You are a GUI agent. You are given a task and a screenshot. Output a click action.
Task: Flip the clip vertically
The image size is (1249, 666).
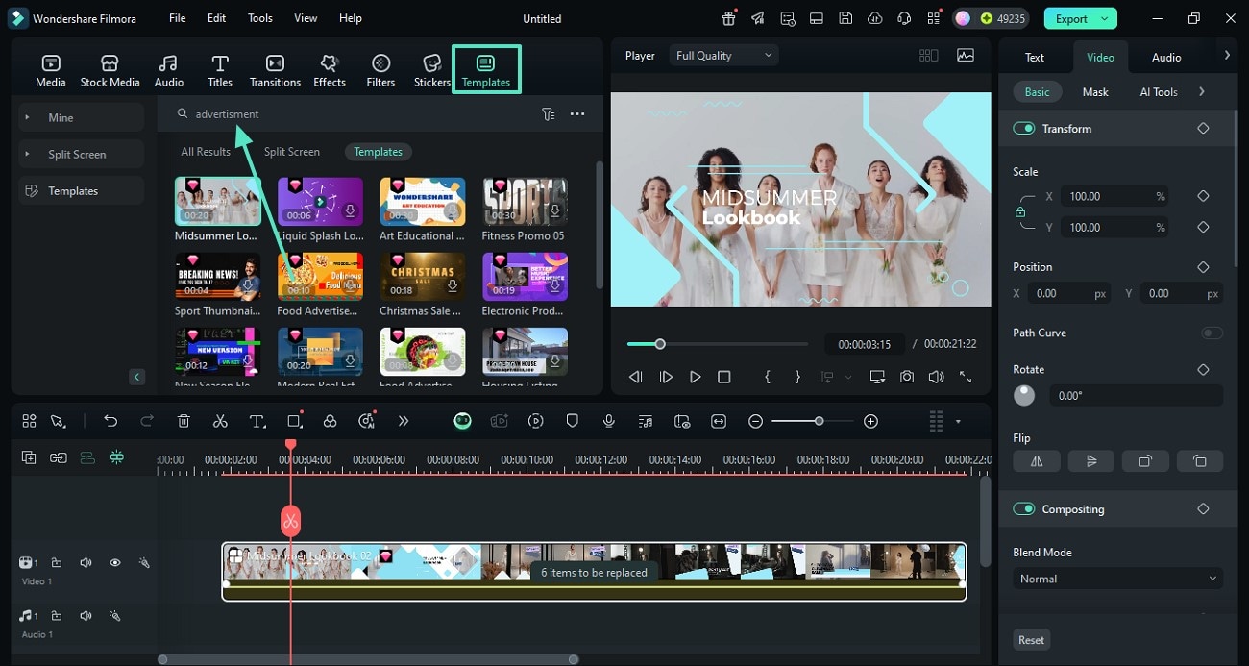[1091, 461]
